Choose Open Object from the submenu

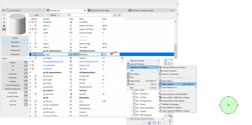[178, 84]
